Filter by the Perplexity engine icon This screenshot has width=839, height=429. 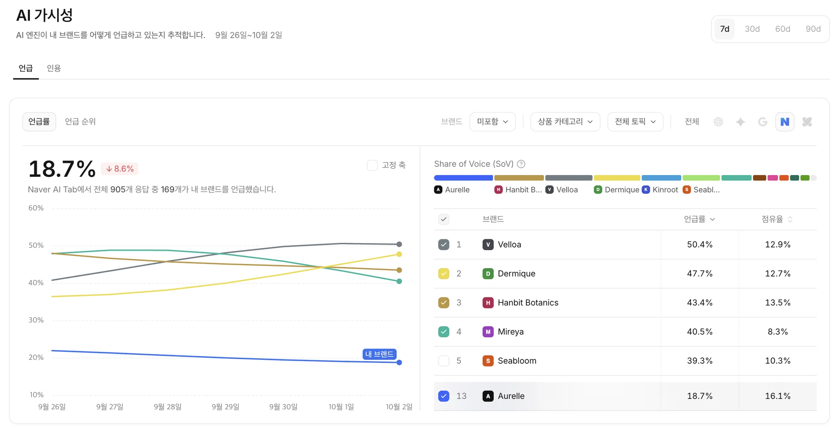pyautogui.click(x=807, y=122)
